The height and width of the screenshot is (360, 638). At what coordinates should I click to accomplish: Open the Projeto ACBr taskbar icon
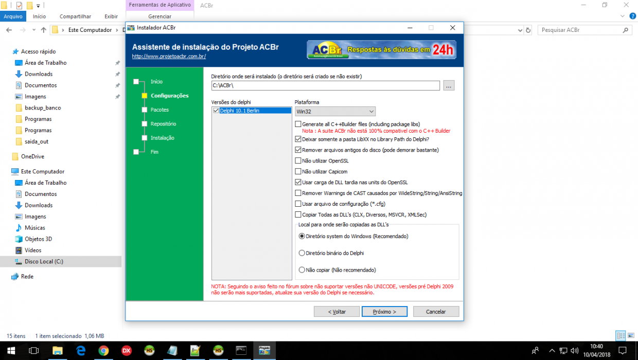coord(264,351)
